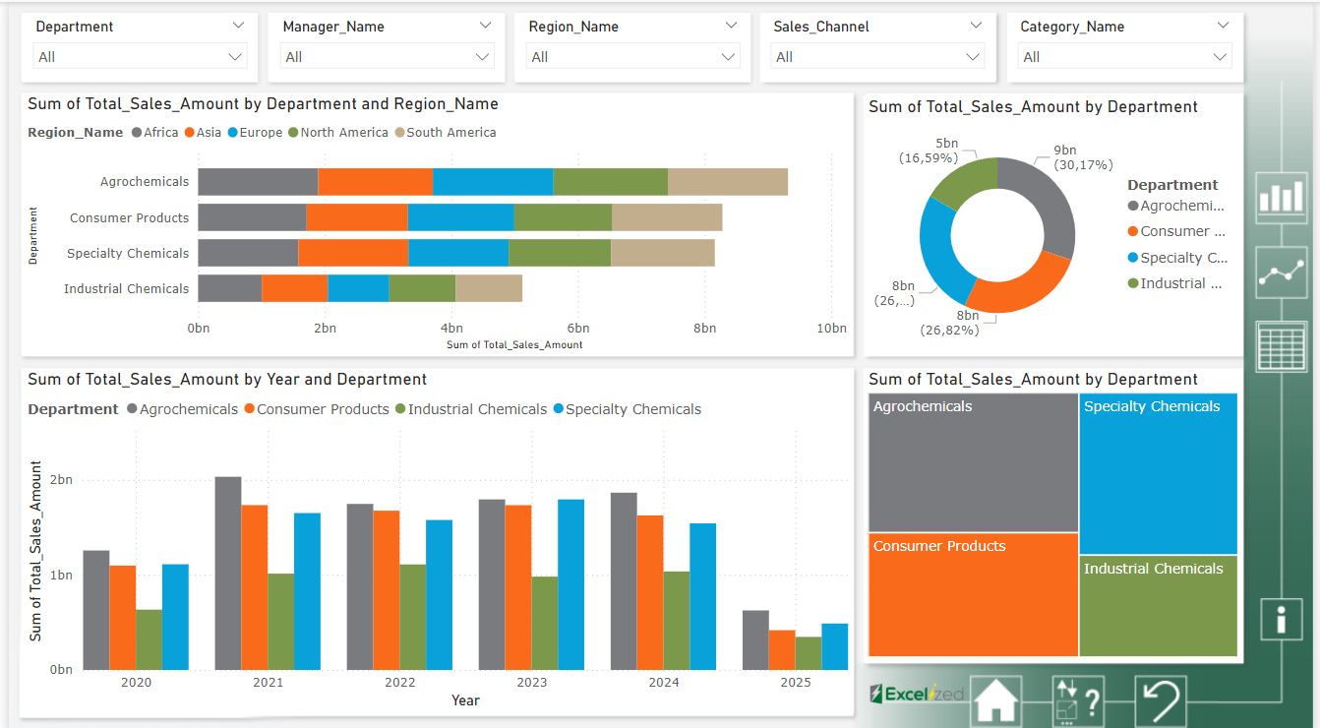This screenshot has width=1320, height=728.
Task: Click the 'Sum of Total_Sales_Amount by Department and Region_Name' title
Action: tap(263, 103)
